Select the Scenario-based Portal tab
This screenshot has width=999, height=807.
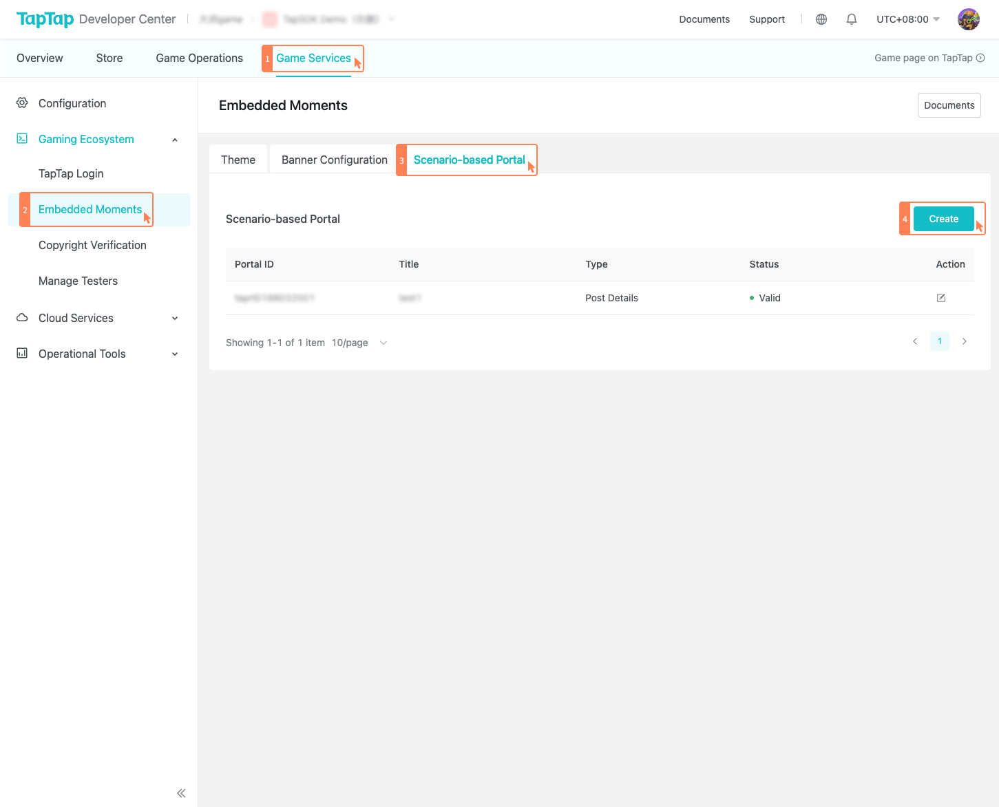(x=470, y=160)
